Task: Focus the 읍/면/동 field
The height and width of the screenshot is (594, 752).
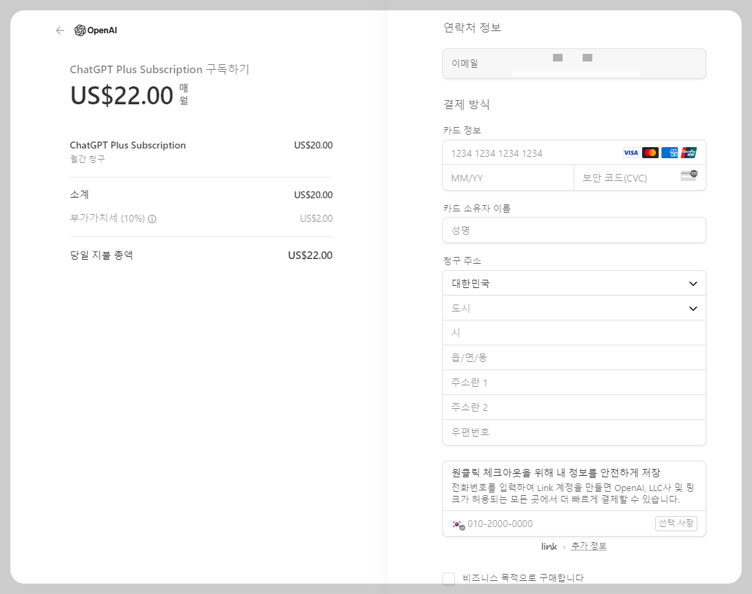Action: point(574,358)
